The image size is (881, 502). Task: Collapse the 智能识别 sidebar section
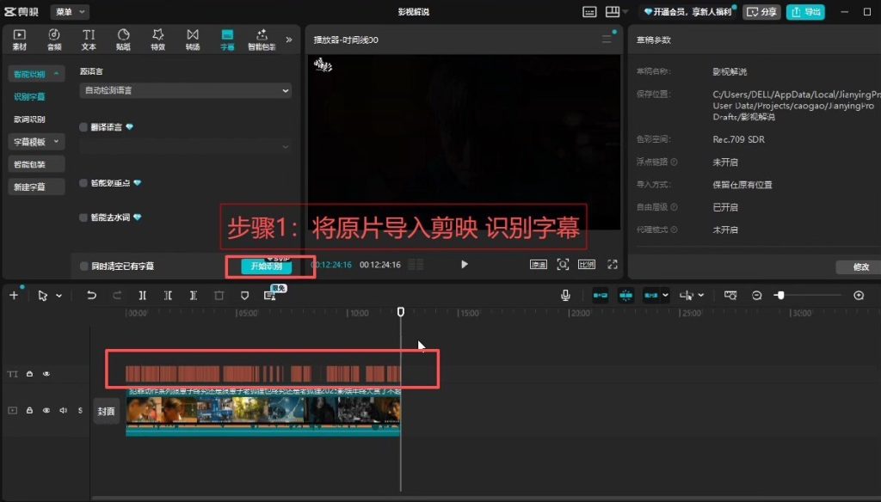click(36, 74)
